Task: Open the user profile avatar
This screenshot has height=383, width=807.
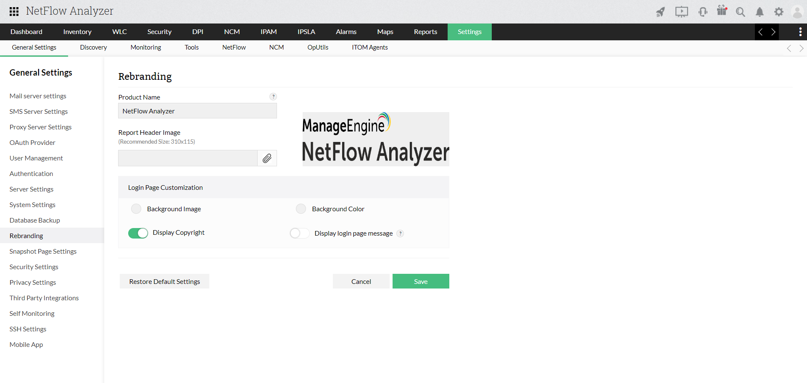Action: point(797,12)
